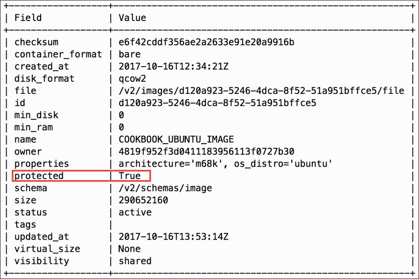Click the owner hash value
The width and height of the screenshot is (419, 279).
(x=206, y=152)
